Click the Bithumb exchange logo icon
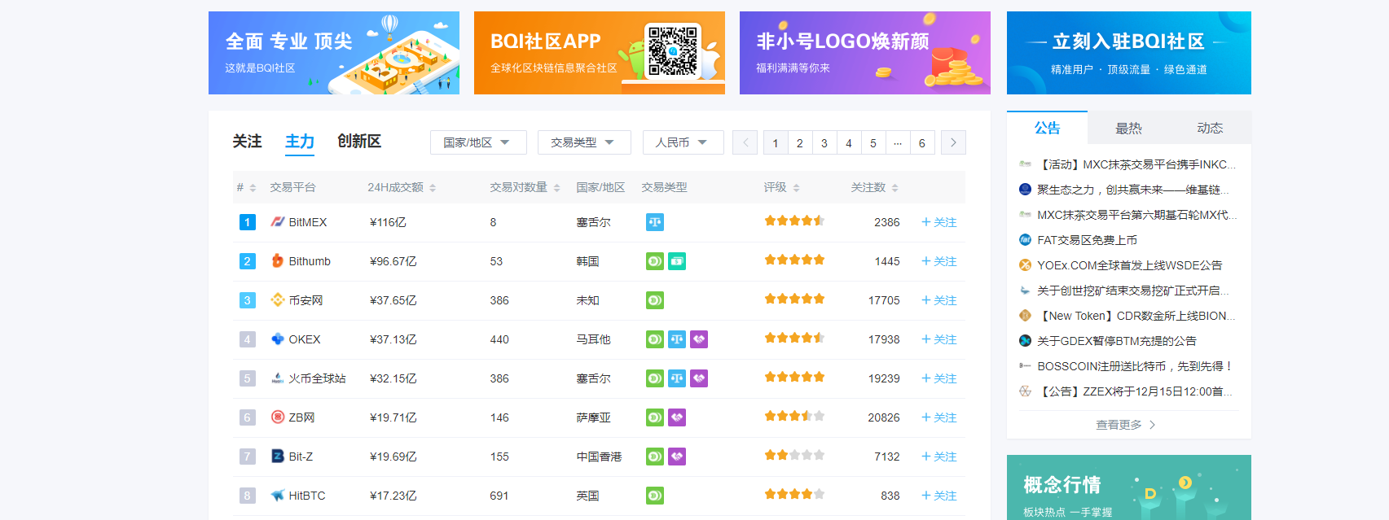 coord(278,261)
